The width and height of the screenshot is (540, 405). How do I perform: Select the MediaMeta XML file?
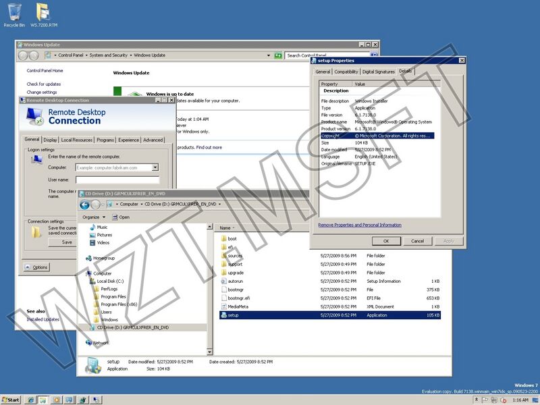coord(234,306)
